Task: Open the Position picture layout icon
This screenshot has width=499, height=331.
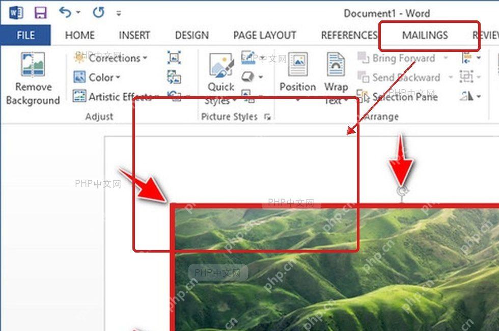Action: (298, 64)
